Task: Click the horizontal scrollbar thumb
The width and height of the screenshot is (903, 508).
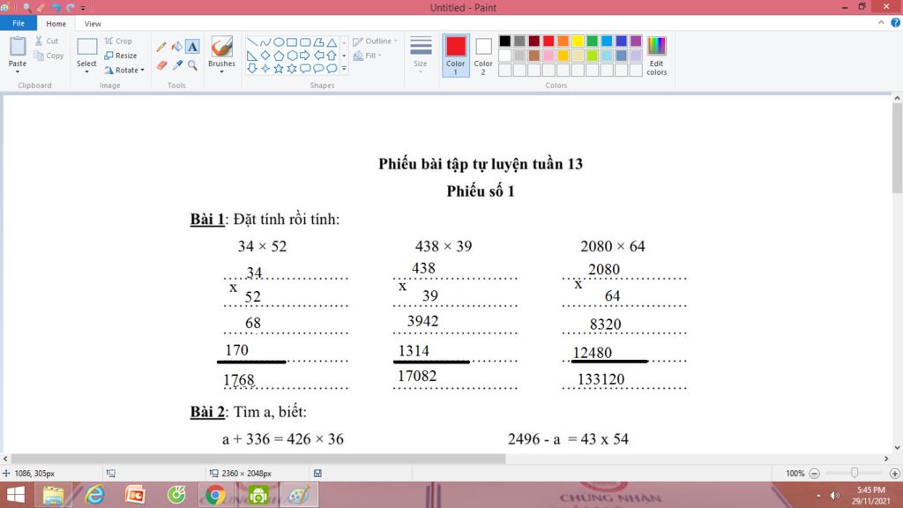Action: click(258, 459)
